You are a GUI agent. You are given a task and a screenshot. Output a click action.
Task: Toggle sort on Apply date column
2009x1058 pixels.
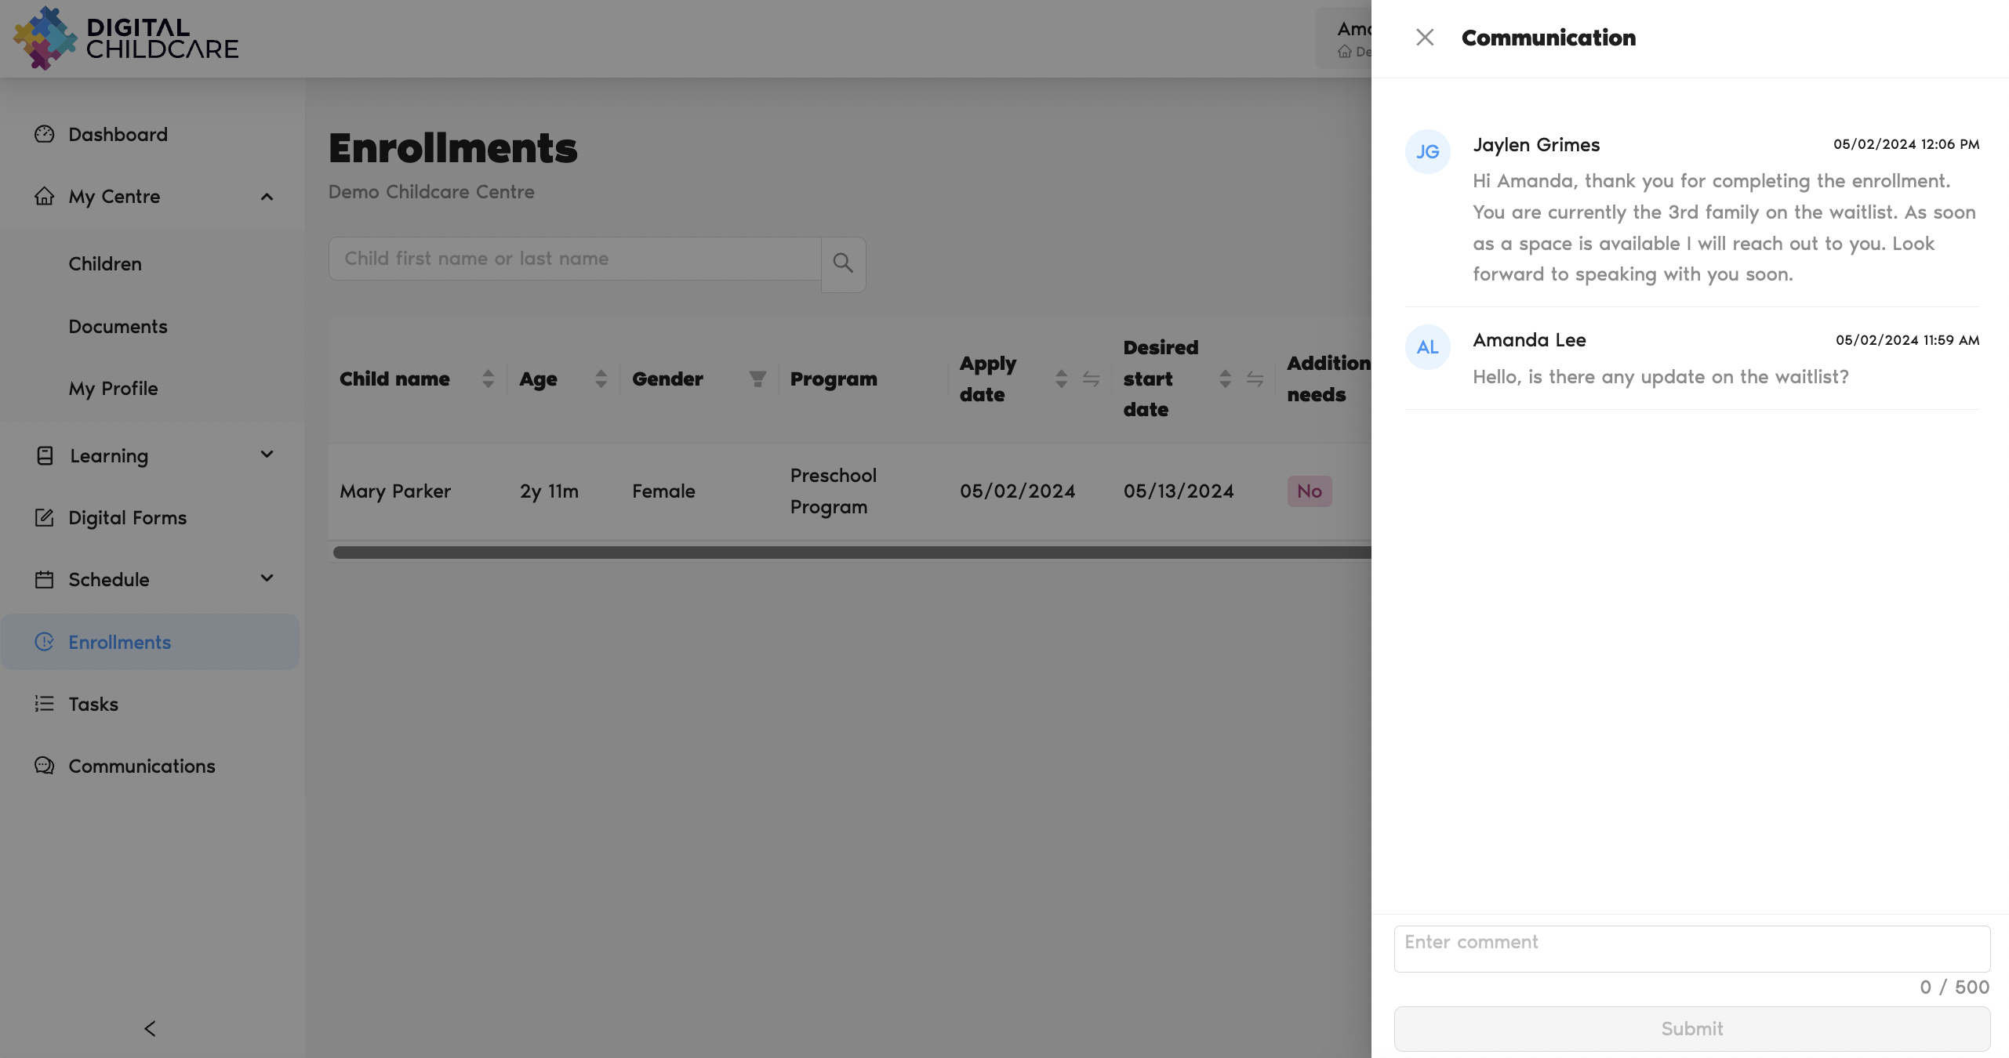coord(1061,379)
